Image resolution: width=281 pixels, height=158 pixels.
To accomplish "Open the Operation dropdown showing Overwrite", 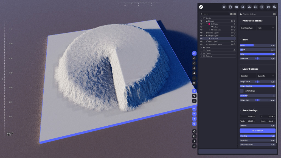I will [266, 76].
